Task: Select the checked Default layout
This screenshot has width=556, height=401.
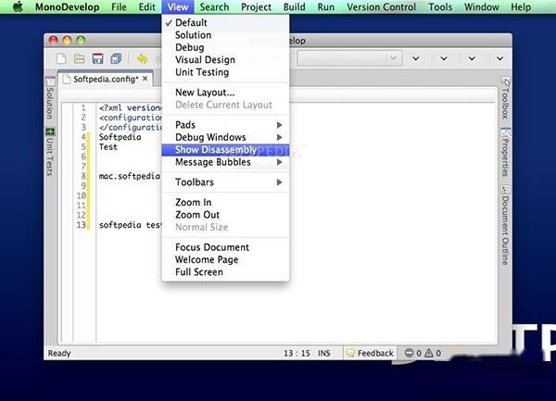Action: click(225, 22)
